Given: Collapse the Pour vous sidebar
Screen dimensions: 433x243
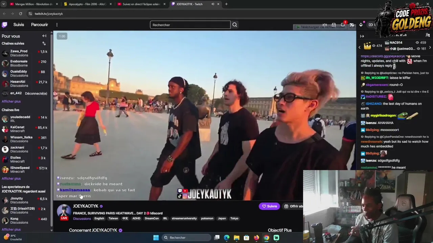Looking at the screenshot, I should point(44,36).
